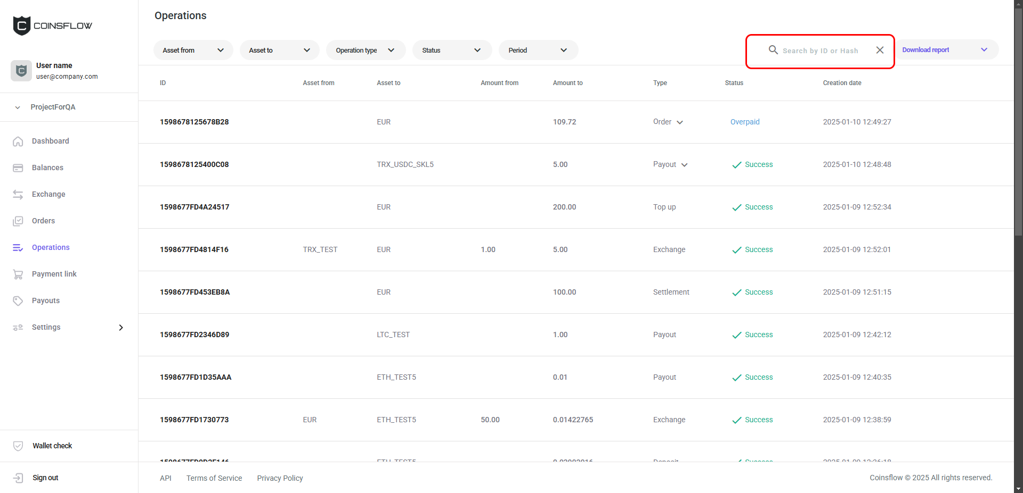Open the Asset from filter dropdown
Viewport: 1023px width, 493px height.
tap(193, 51)
